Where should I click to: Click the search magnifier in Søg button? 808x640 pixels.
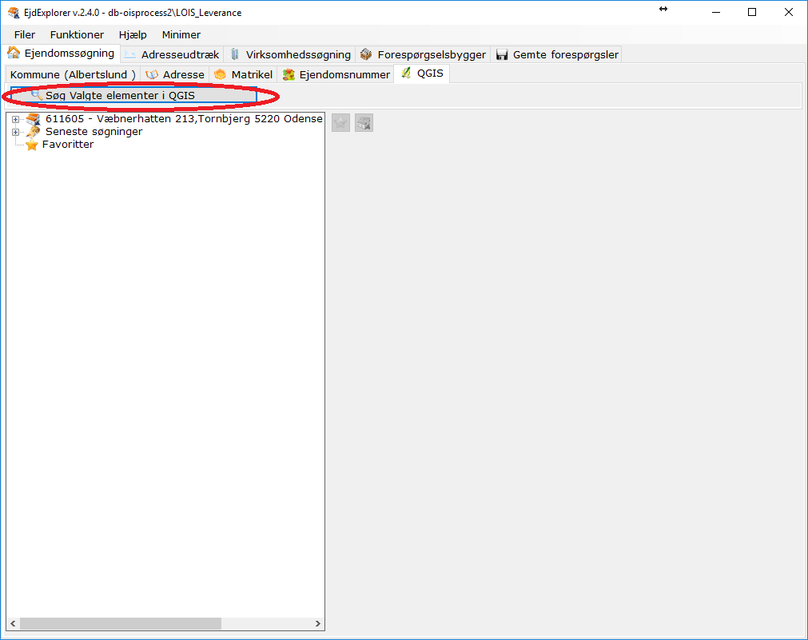35,94
